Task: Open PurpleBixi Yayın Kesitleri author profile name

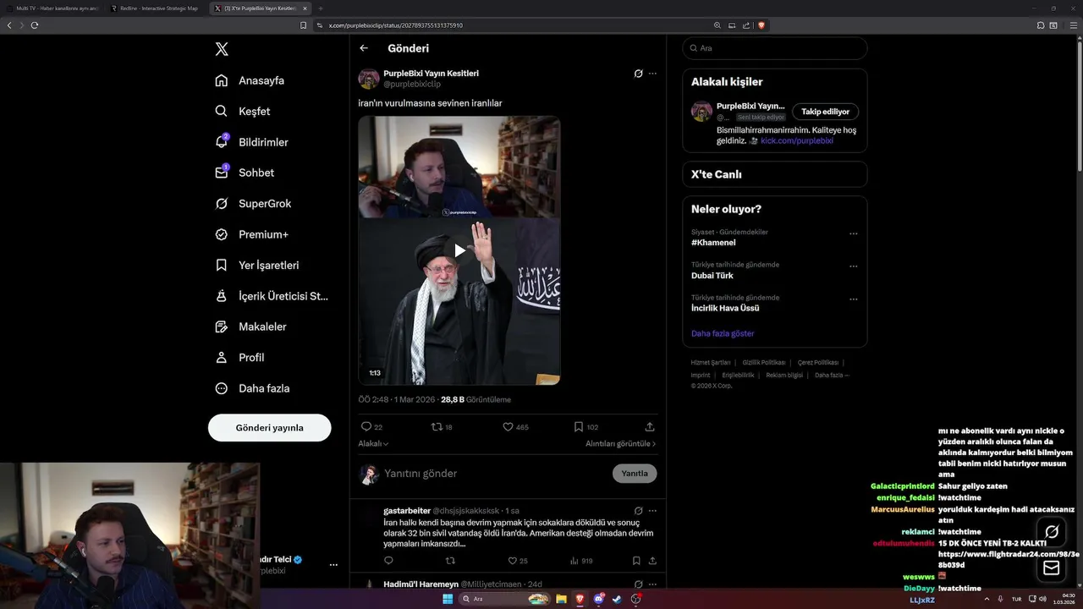Action: pyautogui.click(x=431, y=74)
